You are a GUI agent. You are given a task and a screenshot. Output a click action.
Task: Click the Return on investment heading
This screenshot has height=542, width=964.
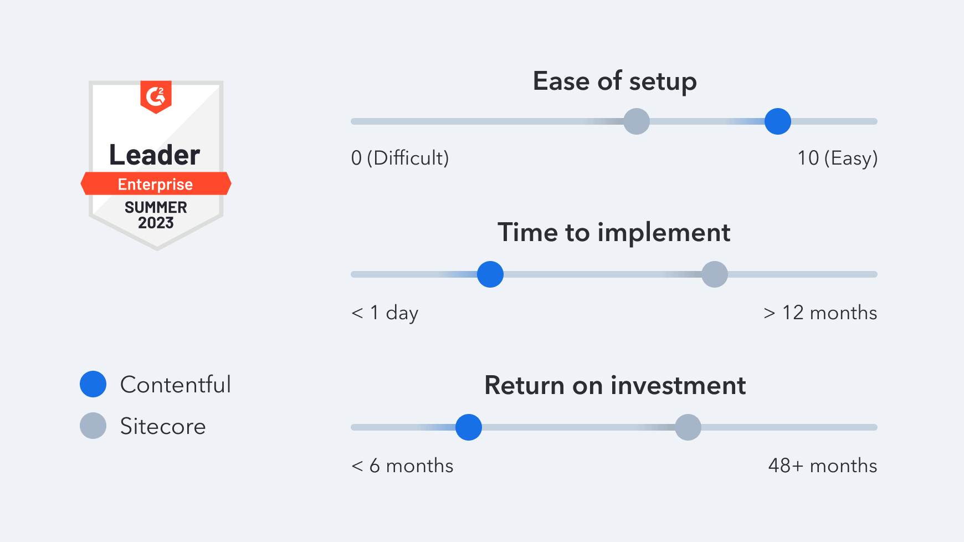pyautogui.click(x=615, y=385)
